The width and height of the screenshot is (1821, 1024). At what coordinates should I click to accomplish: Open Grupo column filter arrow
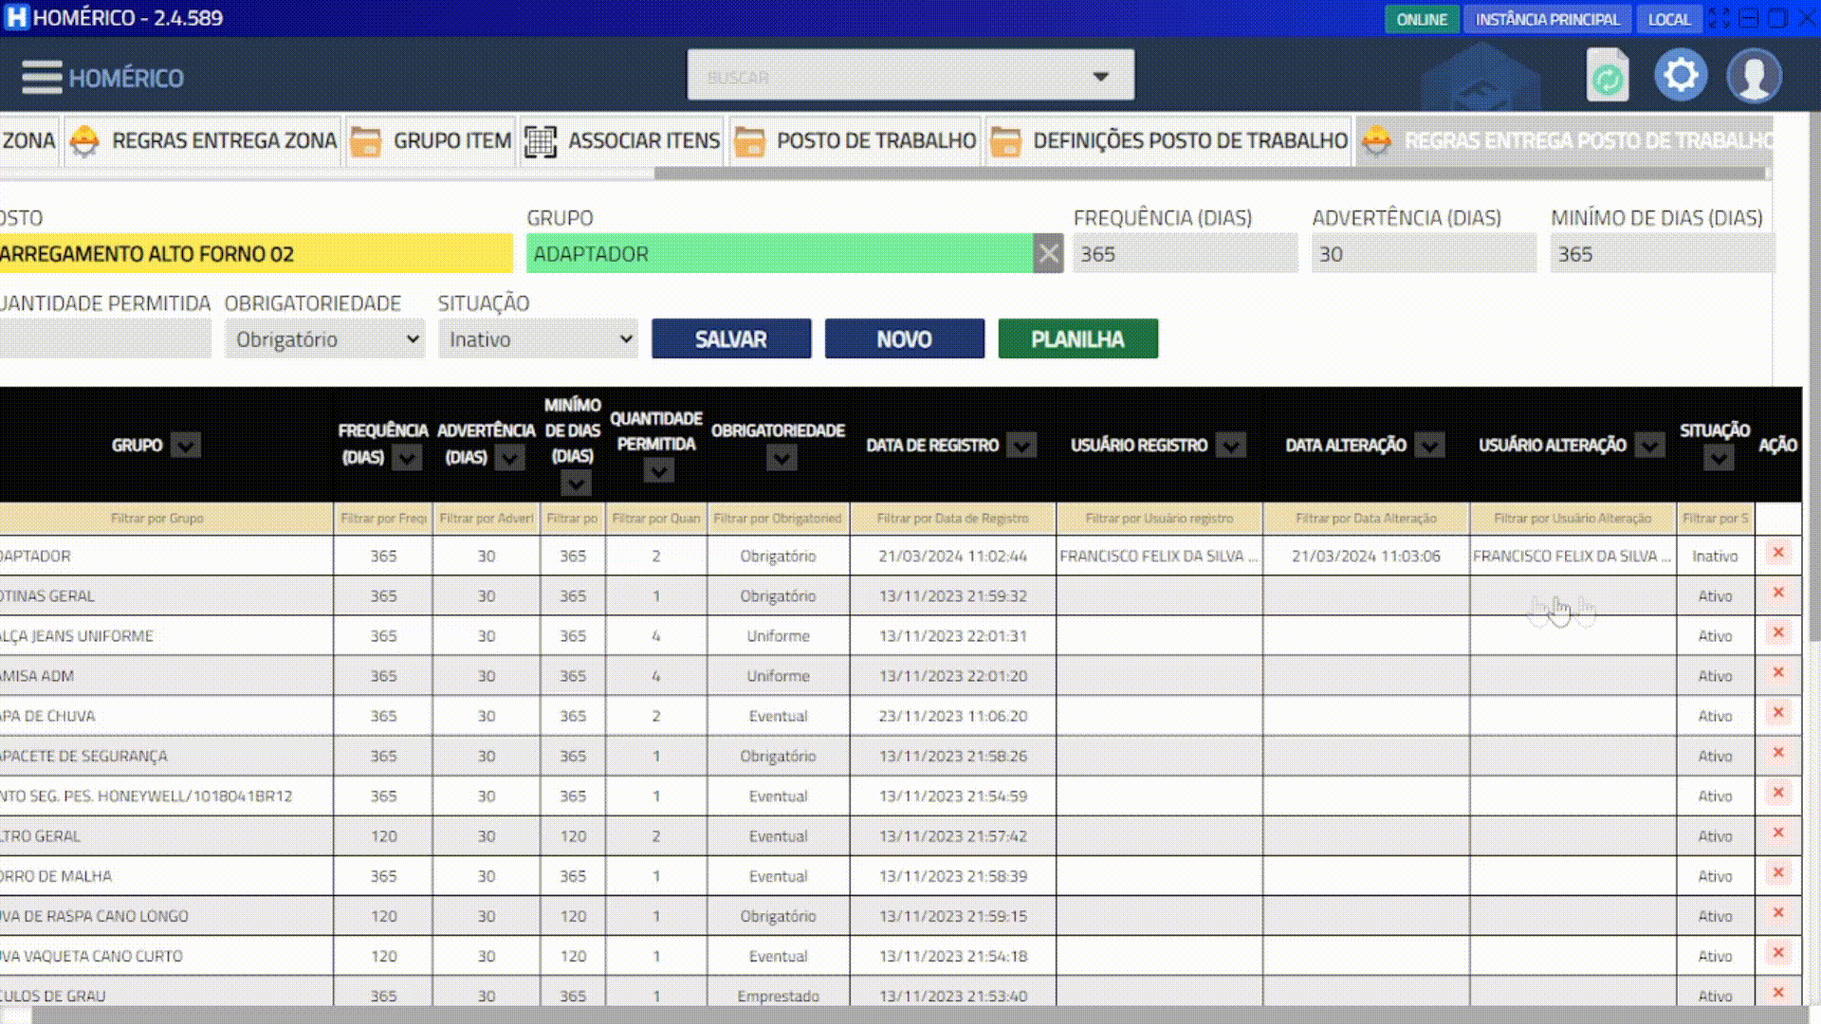tap(186, 445)
